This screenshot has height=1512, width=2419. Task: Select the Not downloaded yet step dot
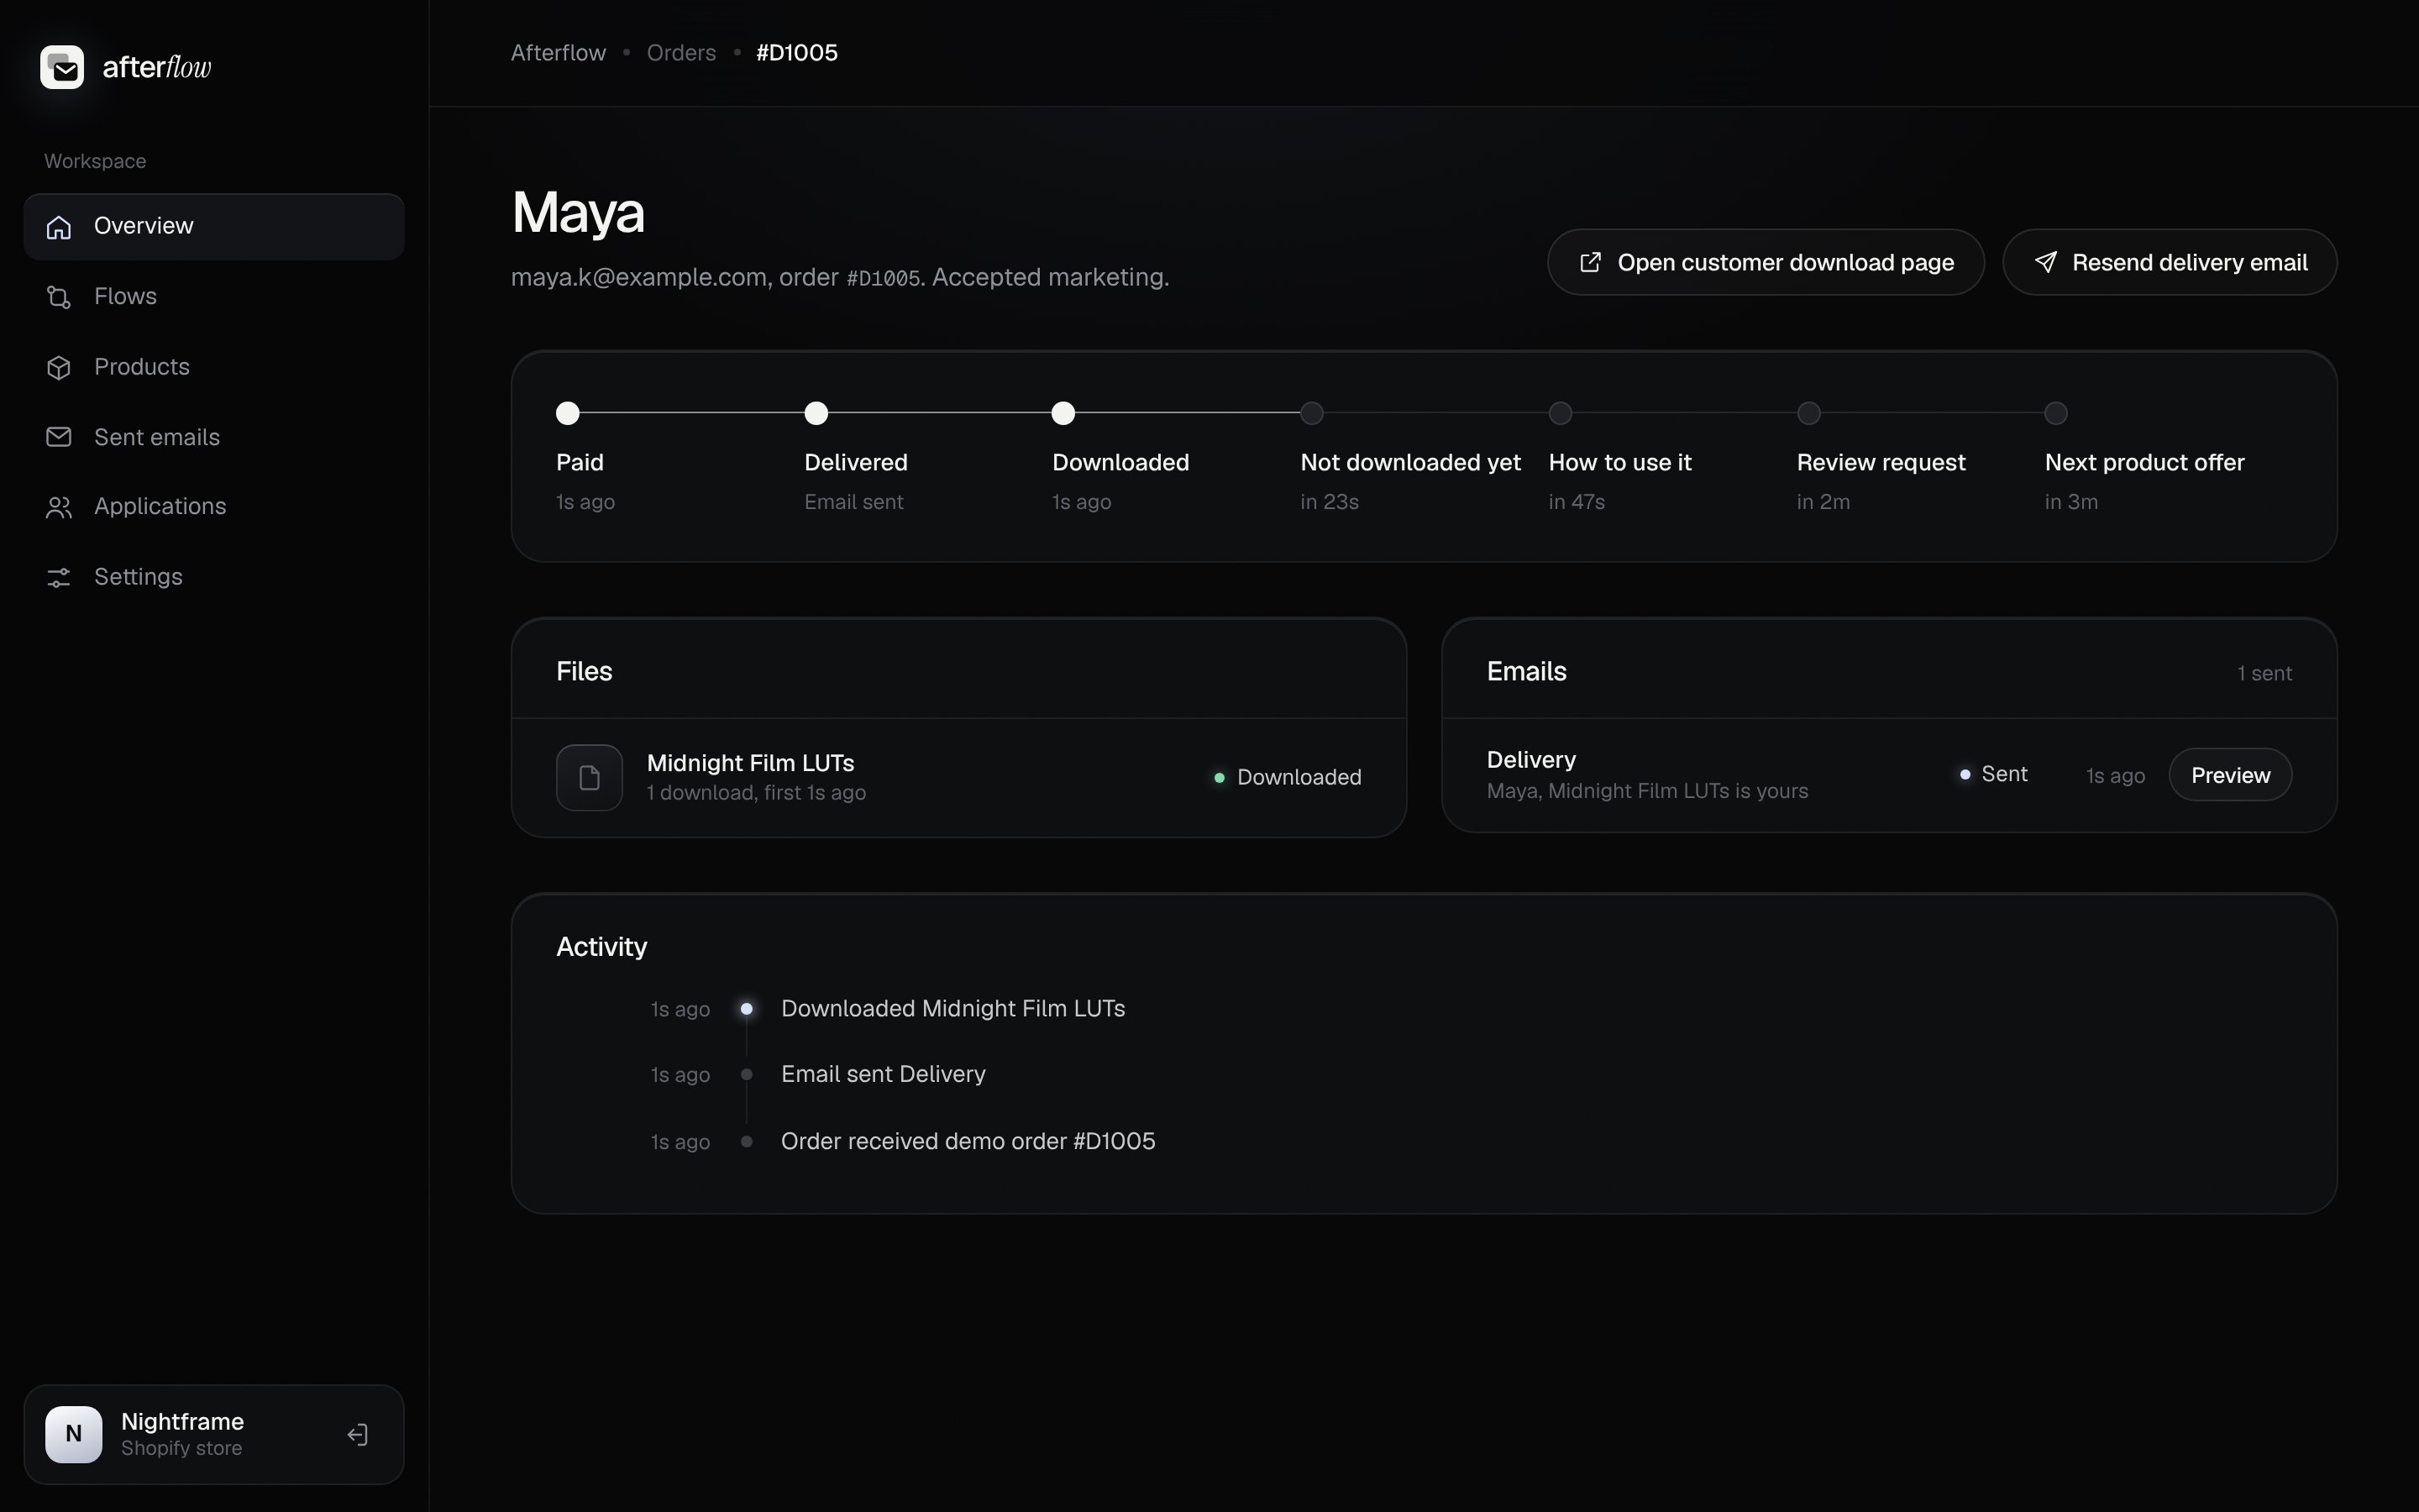click(1311, 413)
